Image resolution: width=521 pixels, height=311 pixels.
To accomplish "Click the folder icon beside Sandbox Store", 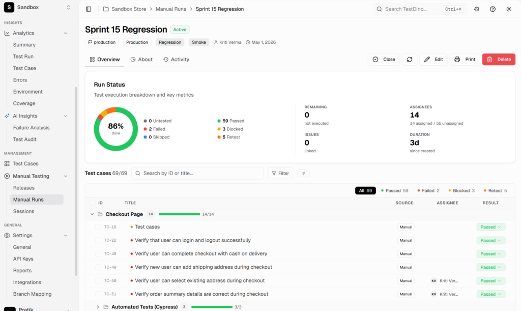I will (106, 9).
